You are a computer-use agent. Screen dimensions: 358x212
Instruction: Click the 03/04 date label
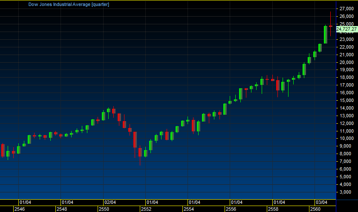(x=321, y=203)
